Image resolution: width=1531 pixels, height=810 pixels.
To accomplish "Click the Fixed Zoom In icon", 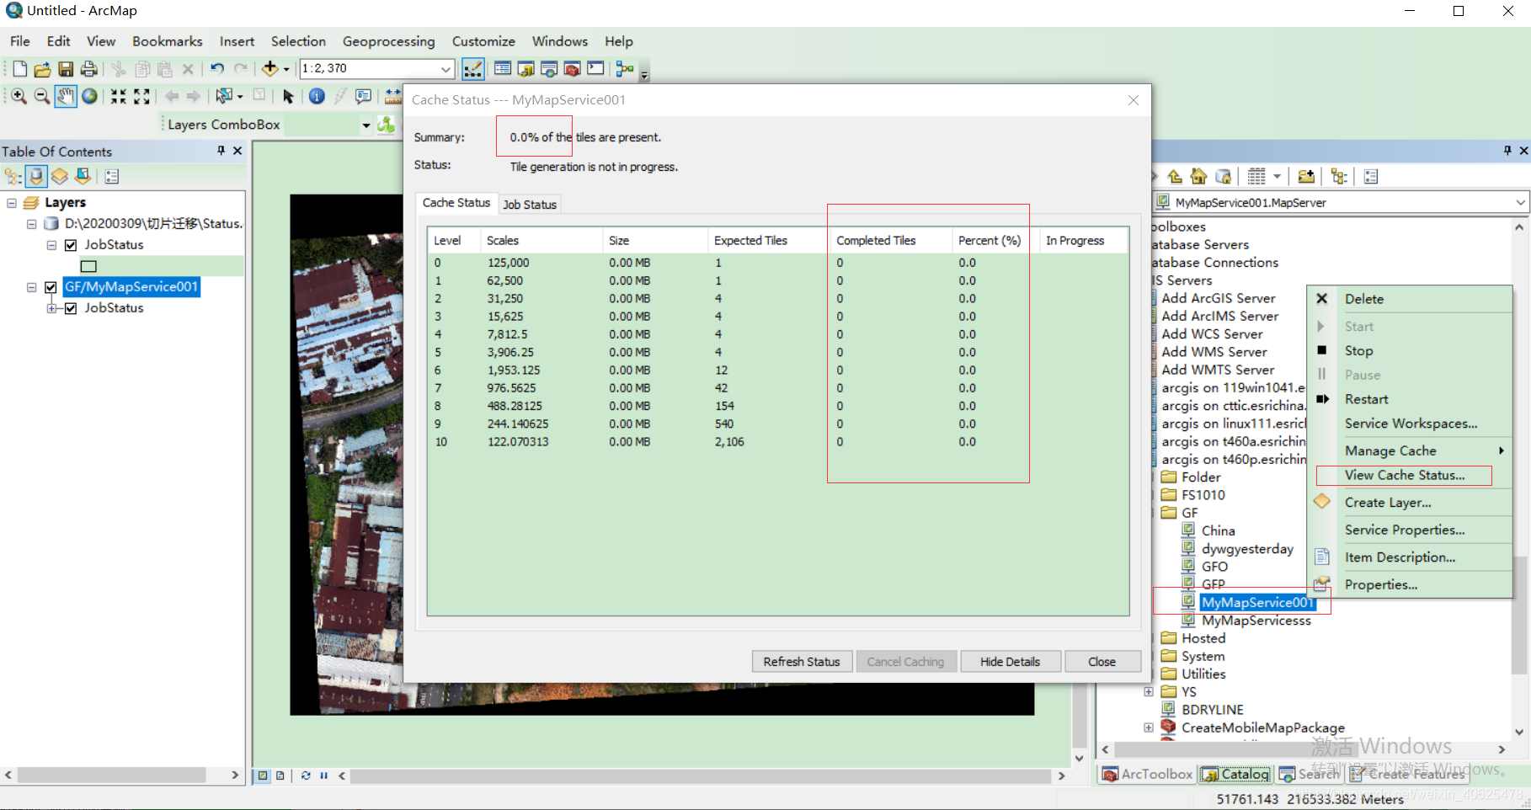I will coord(119,97).
